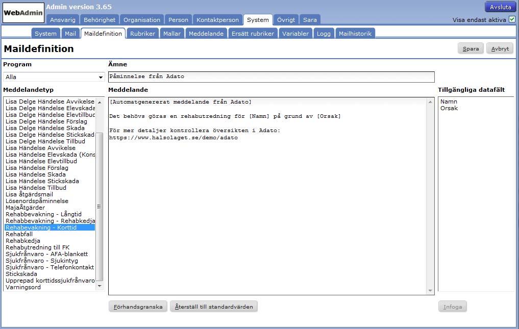Select Lisa Händelse Tillbud
This screenshot has width=519, height=329.
(x=50, y=188)
